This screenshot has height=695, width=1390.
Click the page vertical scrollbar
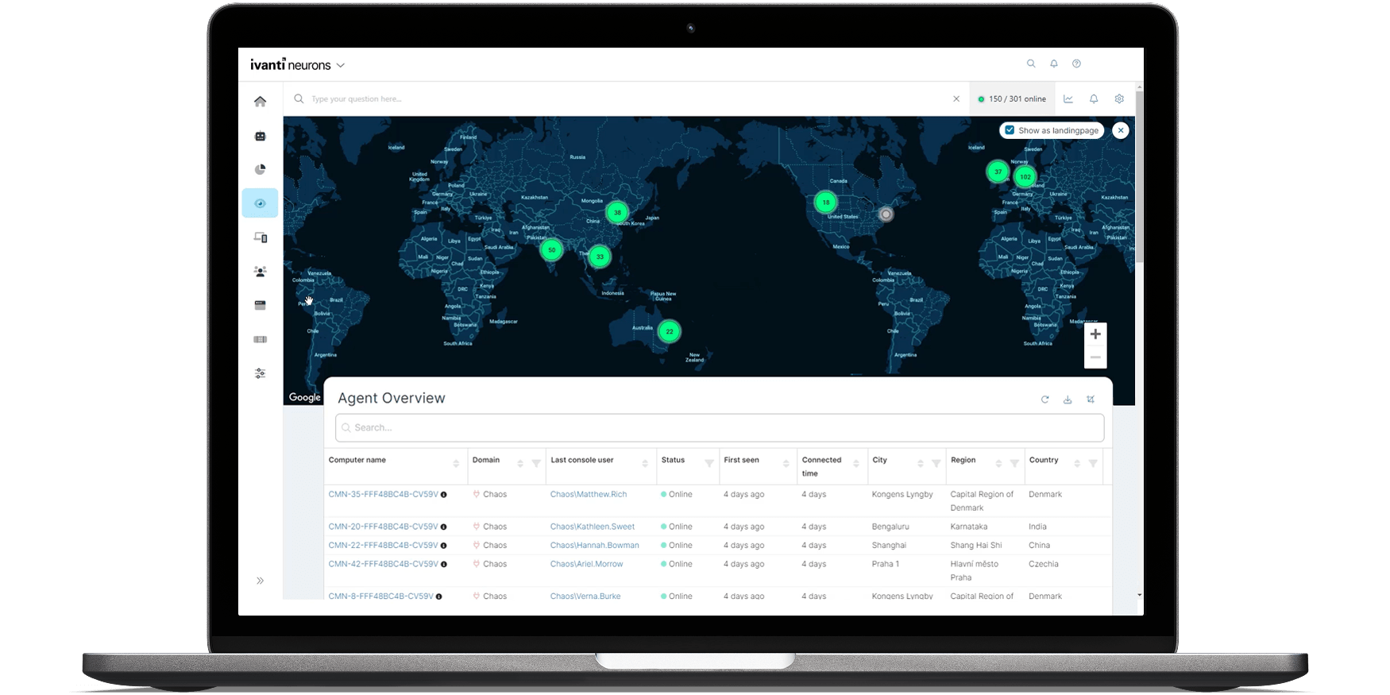1139,176
